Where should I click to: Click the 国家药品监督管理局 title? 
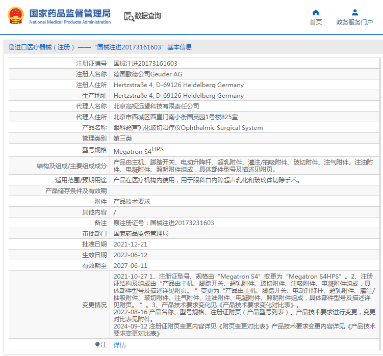point(70,13)
